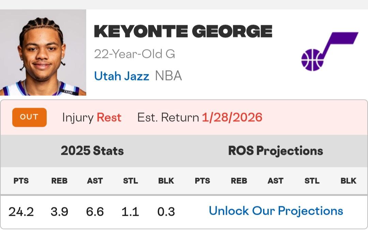Click the 6.6 assists stat value
Image resolution: width=368 pixels, height=237 pixels.
(95, 212)
